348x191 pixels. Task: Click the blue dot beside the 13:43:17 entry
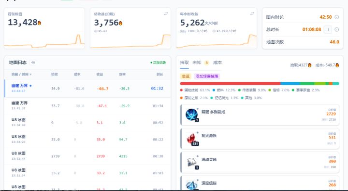(x=30, y=86)
